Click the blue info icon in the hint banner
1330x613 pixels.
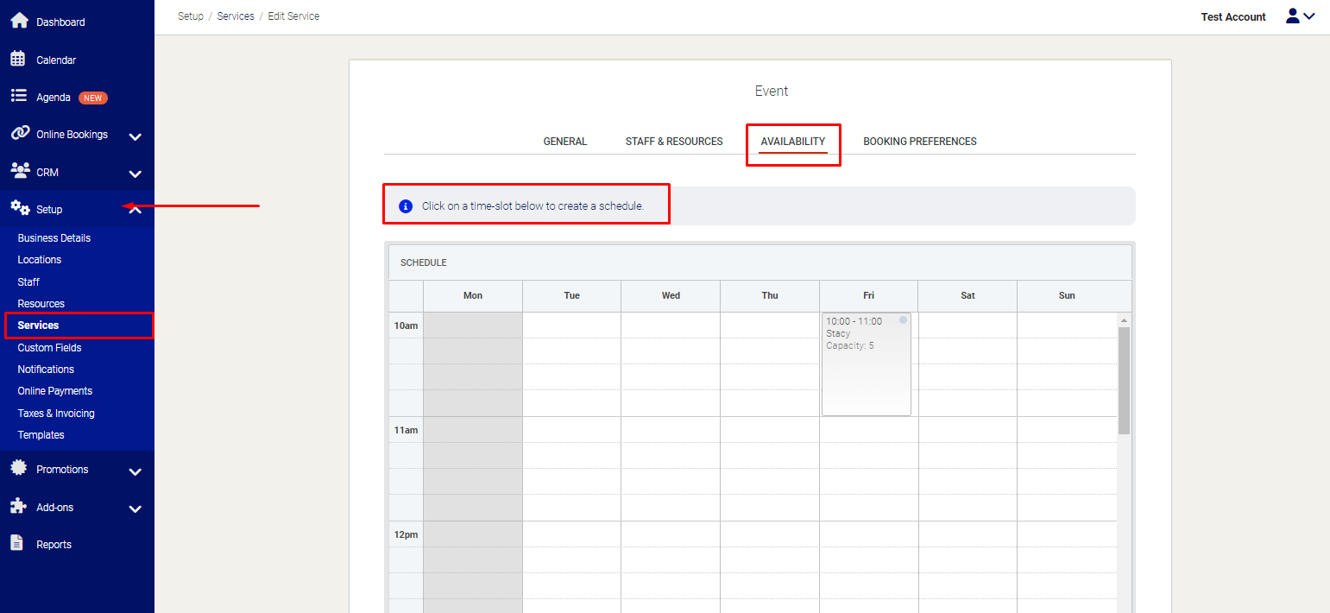[x=406, y=206]
